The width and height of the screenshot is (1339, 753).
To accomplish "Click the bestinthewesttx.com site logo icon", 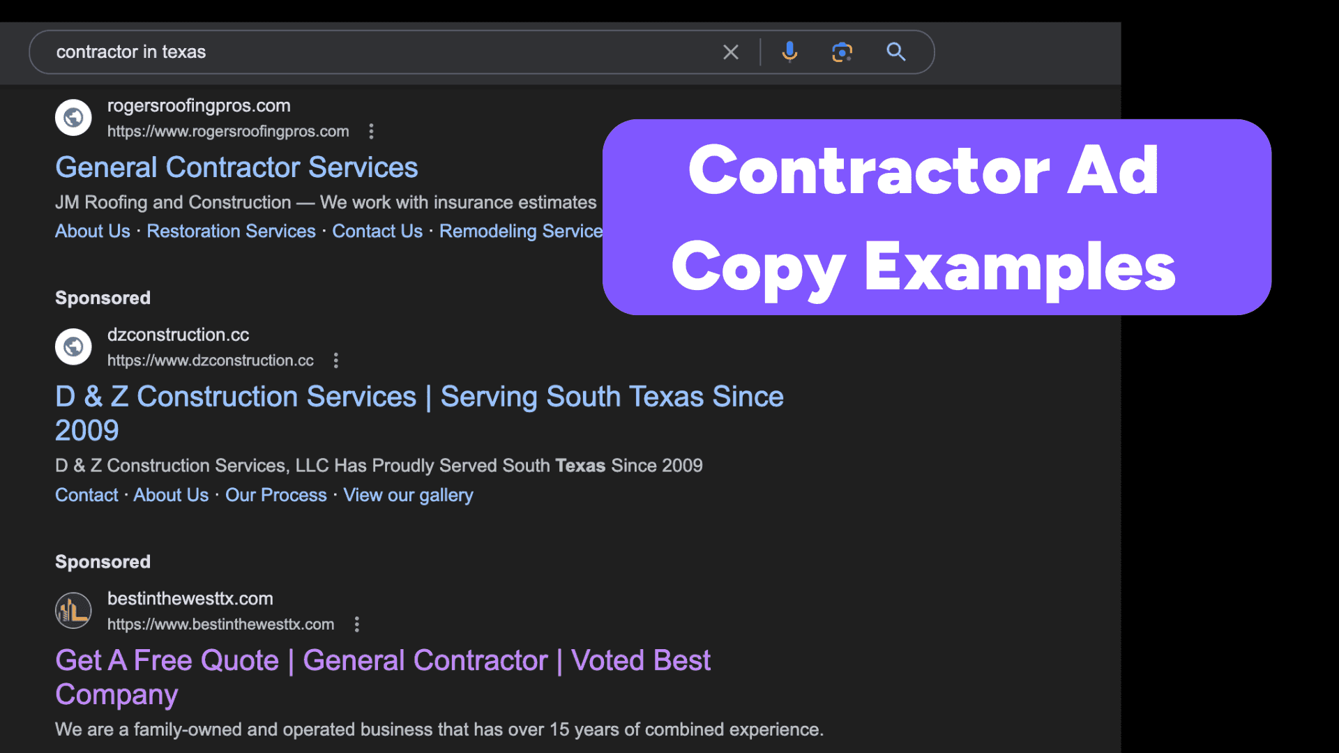I will coord(73,610).
